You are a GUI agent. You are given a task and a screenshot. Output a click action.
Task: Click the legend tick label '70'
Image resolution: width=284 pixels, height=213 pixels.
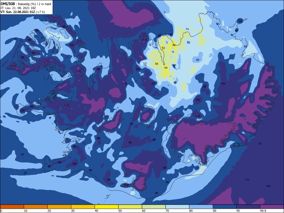point(167,211)
